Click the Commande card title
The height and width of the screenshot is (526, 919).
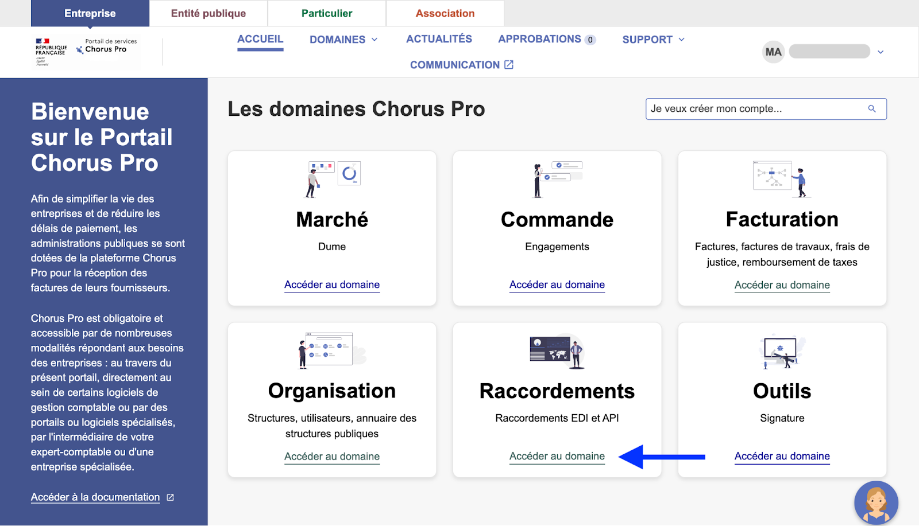click(557, 220)
